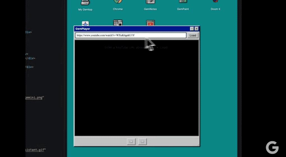
Task: Open the blue star icon under My Gemtop
Action: (x=85, y=23)
